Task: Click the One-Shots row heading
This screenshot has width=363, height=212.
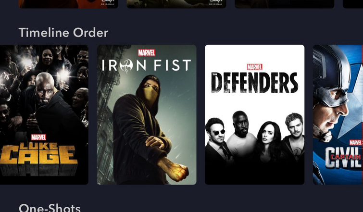Action: click(50, 208)
